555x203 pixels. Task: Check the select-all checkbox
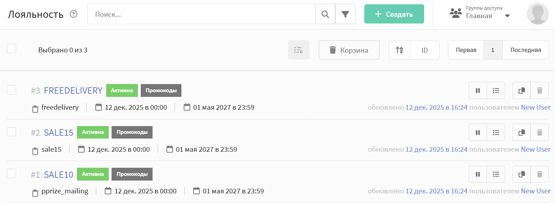tap(11, 48)
